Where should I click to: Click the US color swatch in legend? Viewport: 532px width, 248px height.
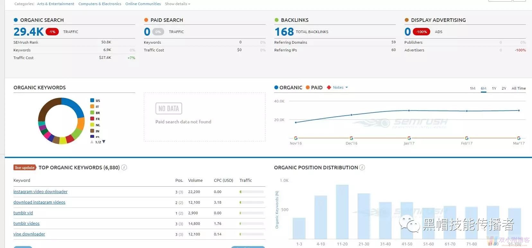92,101
